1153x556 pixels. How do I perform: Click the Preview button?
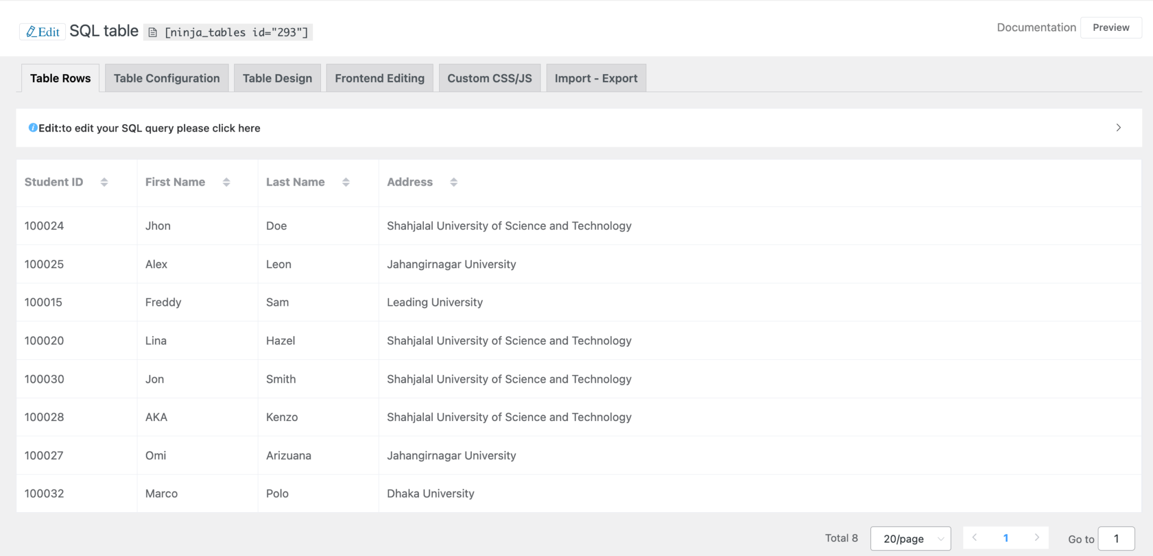click(1111, 28)
